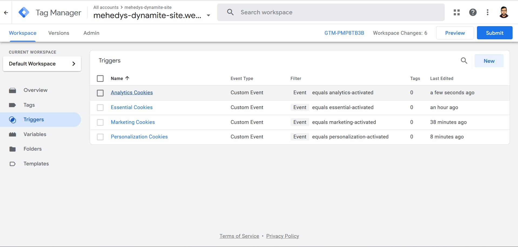Click the user account avatar
Screen dimensions: 518x247
point(504,12)
